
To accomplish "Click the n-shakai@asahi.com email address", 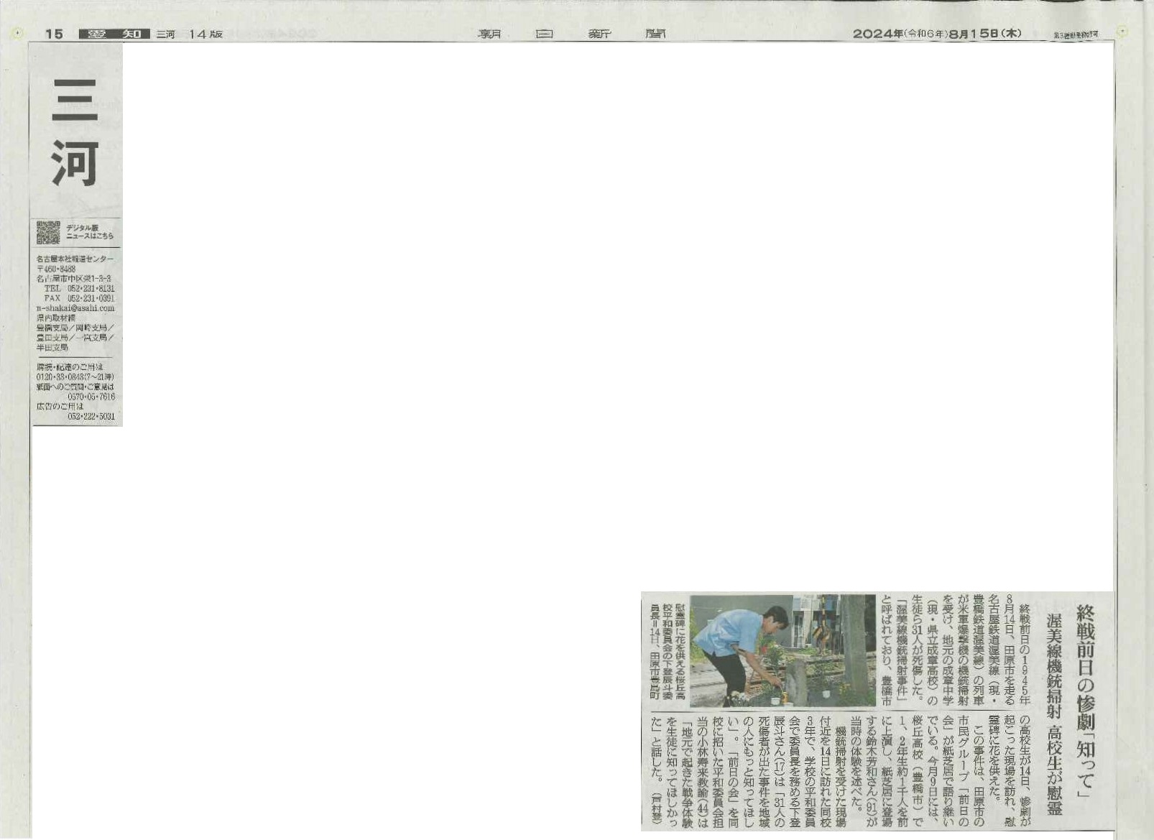I will point(75,308).
